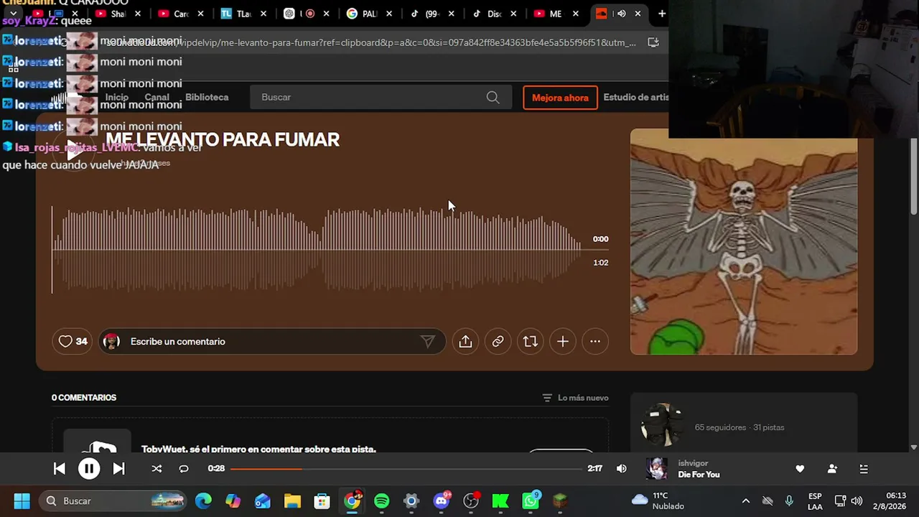919x517 pixels.
Task: Skip to the previous track in the player
Action: (x=60, y=469)
